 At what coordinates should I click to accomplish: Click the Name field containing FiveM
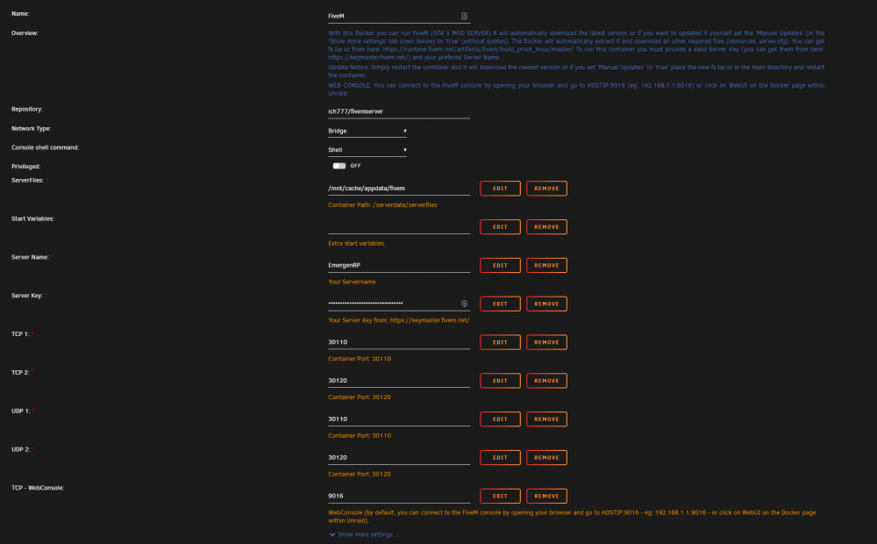[x=399, y=16]
